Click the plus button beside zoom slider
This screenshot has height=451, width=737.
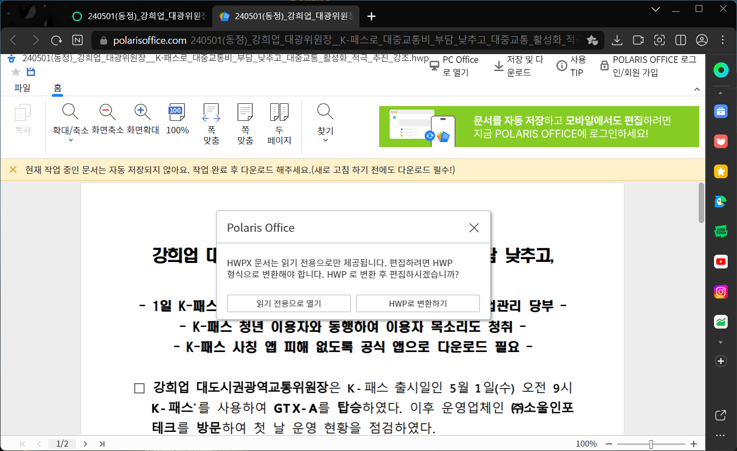(694, 444)
